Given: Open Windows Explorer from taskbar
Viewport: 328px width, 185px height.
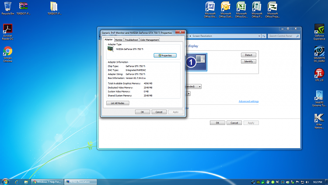Looking at the screenshot, I should (x=26, y=182).
